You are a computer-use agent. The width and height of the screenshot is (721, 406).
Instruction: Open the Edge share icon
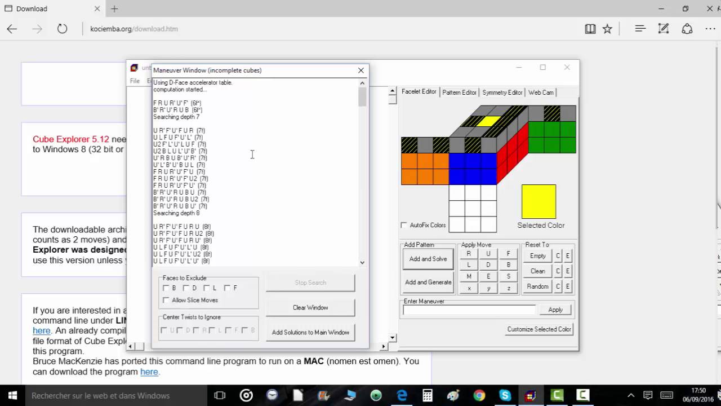tap(687, 29)
